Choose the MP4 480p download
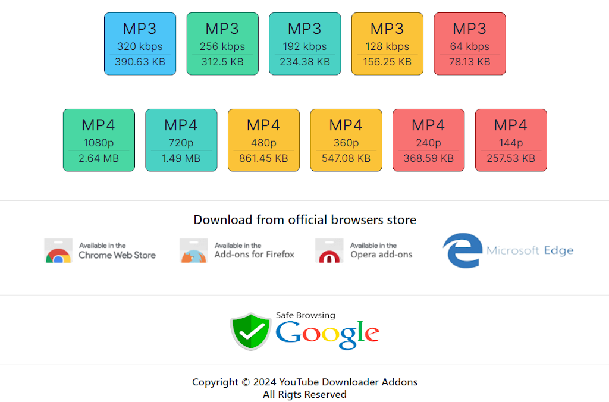This screenshot has height=402, width=609. [x=263, y=140]
